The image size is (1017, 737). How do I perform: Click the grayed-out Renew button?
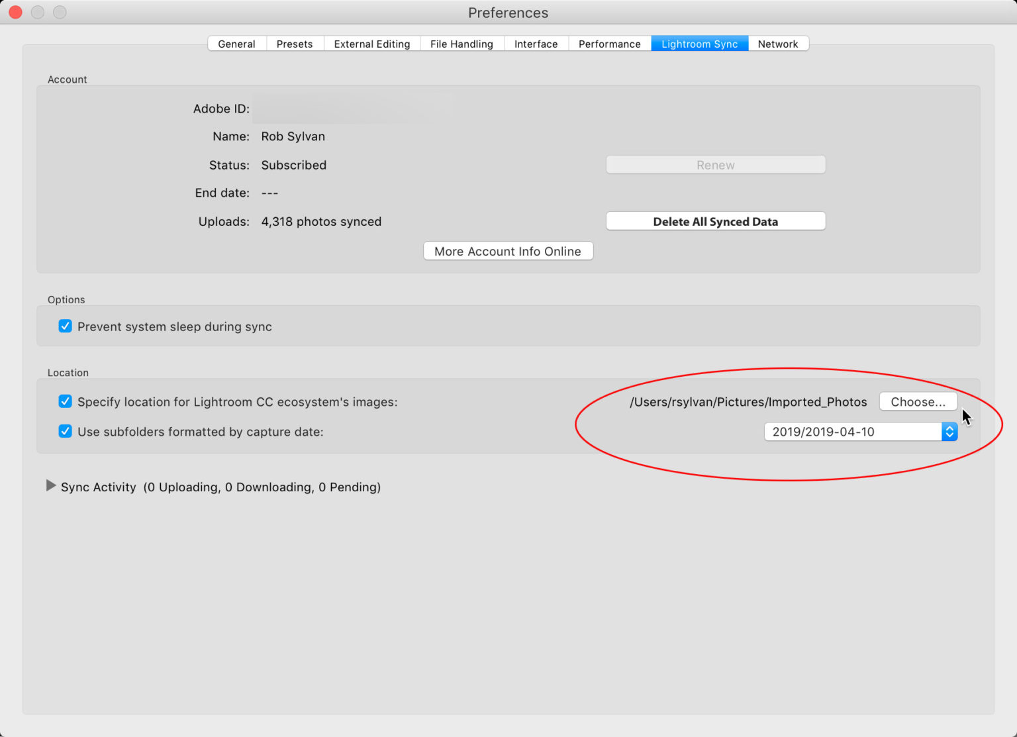pos(715,164)
